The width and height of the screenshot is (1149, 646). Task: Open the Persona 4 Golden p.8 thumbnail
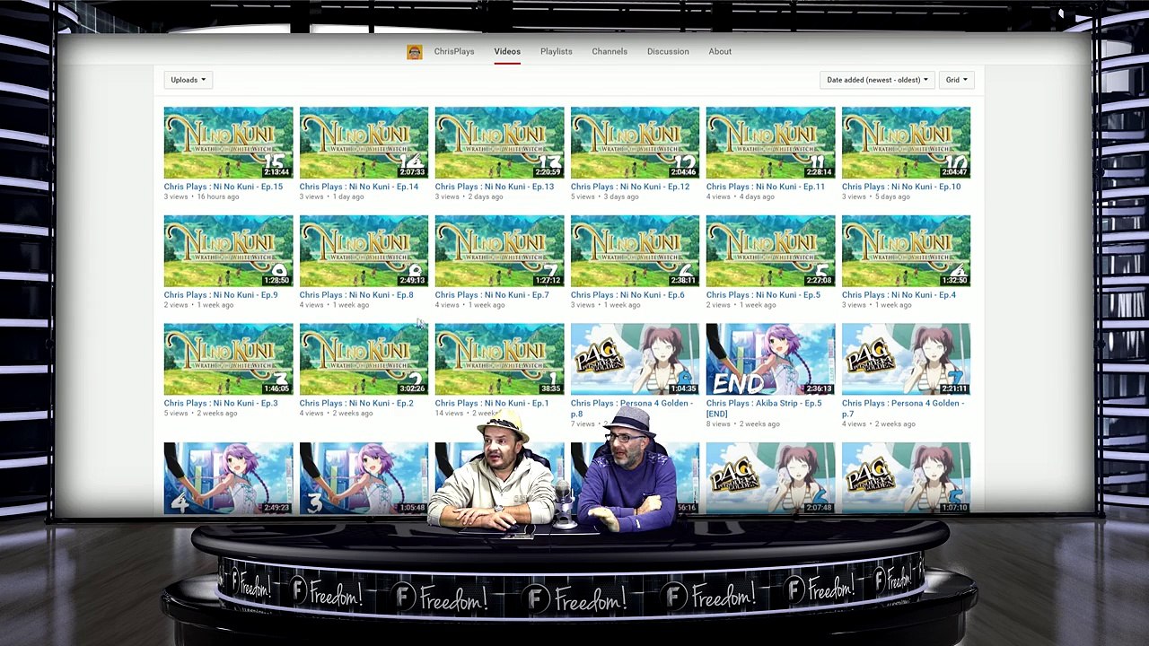(635, 360)
